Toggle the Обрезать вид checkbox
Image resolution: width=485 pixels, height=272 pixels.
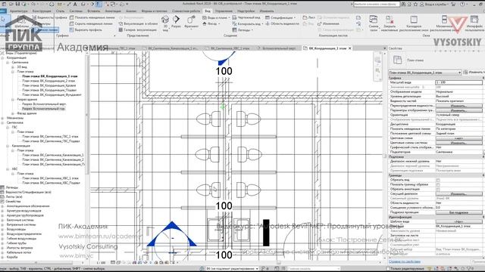(x=438, y=180)
